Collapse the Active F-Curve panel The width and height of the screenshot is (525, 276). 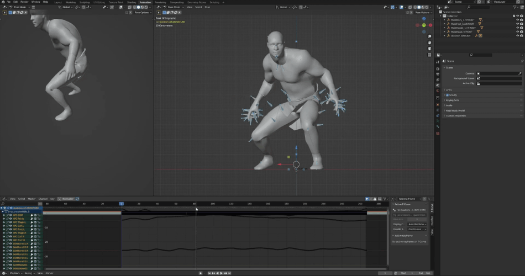click(402, 204)
